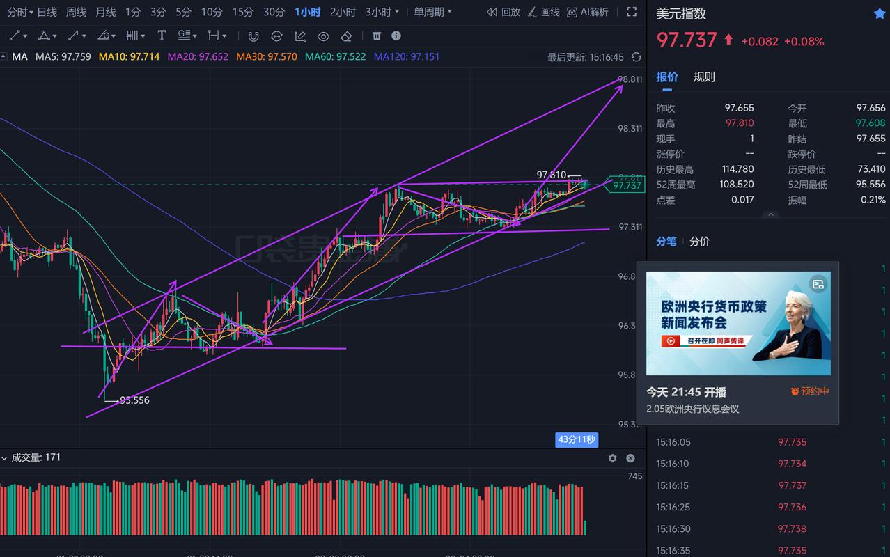890x557 pixels.
Task: Click the 预约中 reservation button
Action: point(809,391)
